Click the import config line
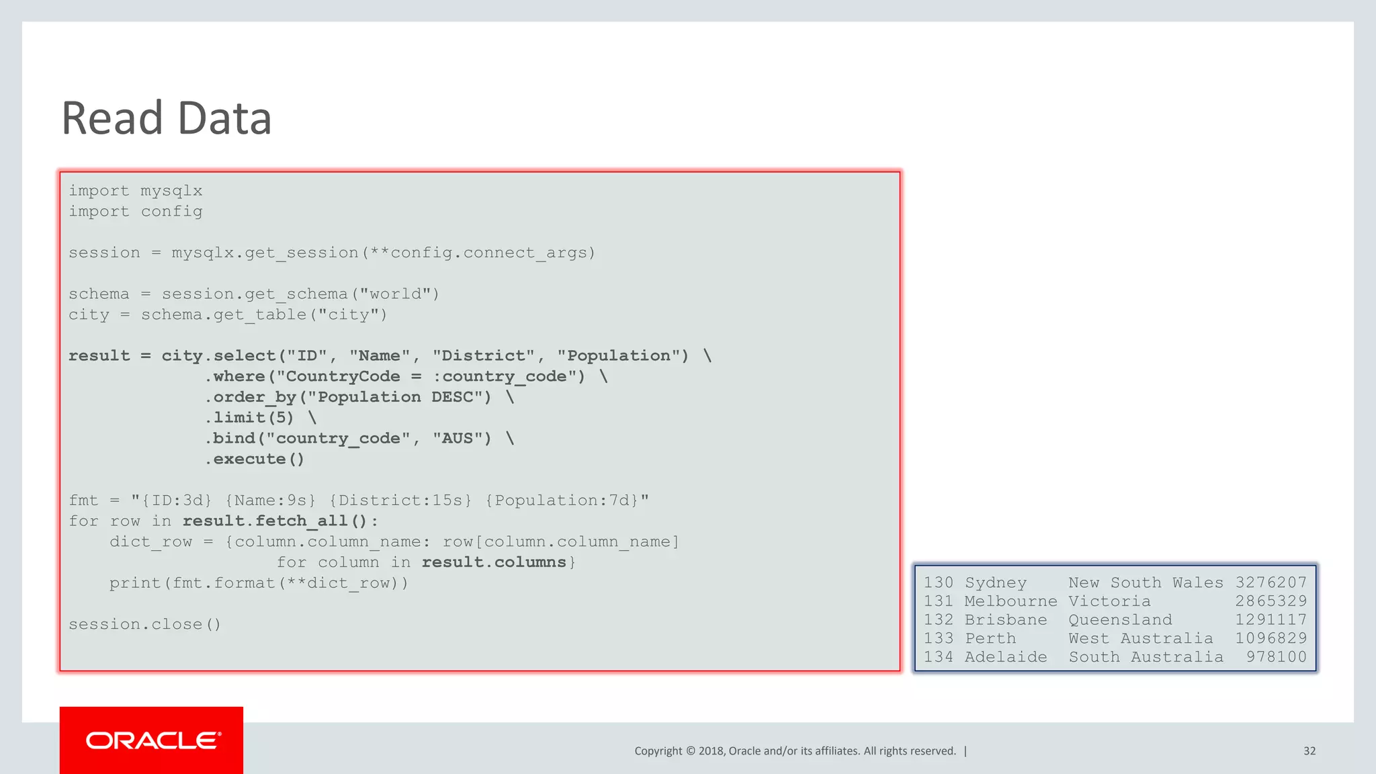Screen dimensions: 1376x774 tap(135, 212)
